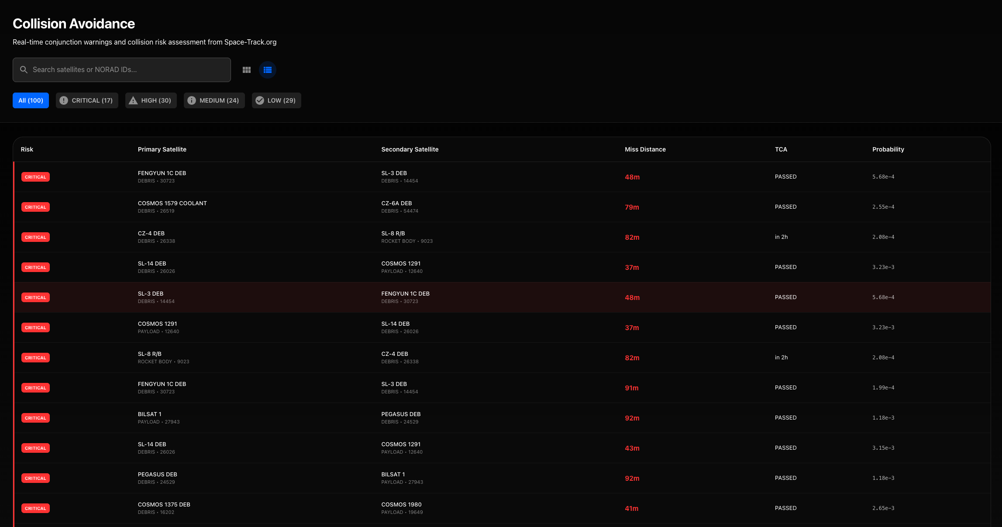This screenshot has height=527, width=1002.
Task: Click the search magnifier icon
Action: (x=24, y=70)
